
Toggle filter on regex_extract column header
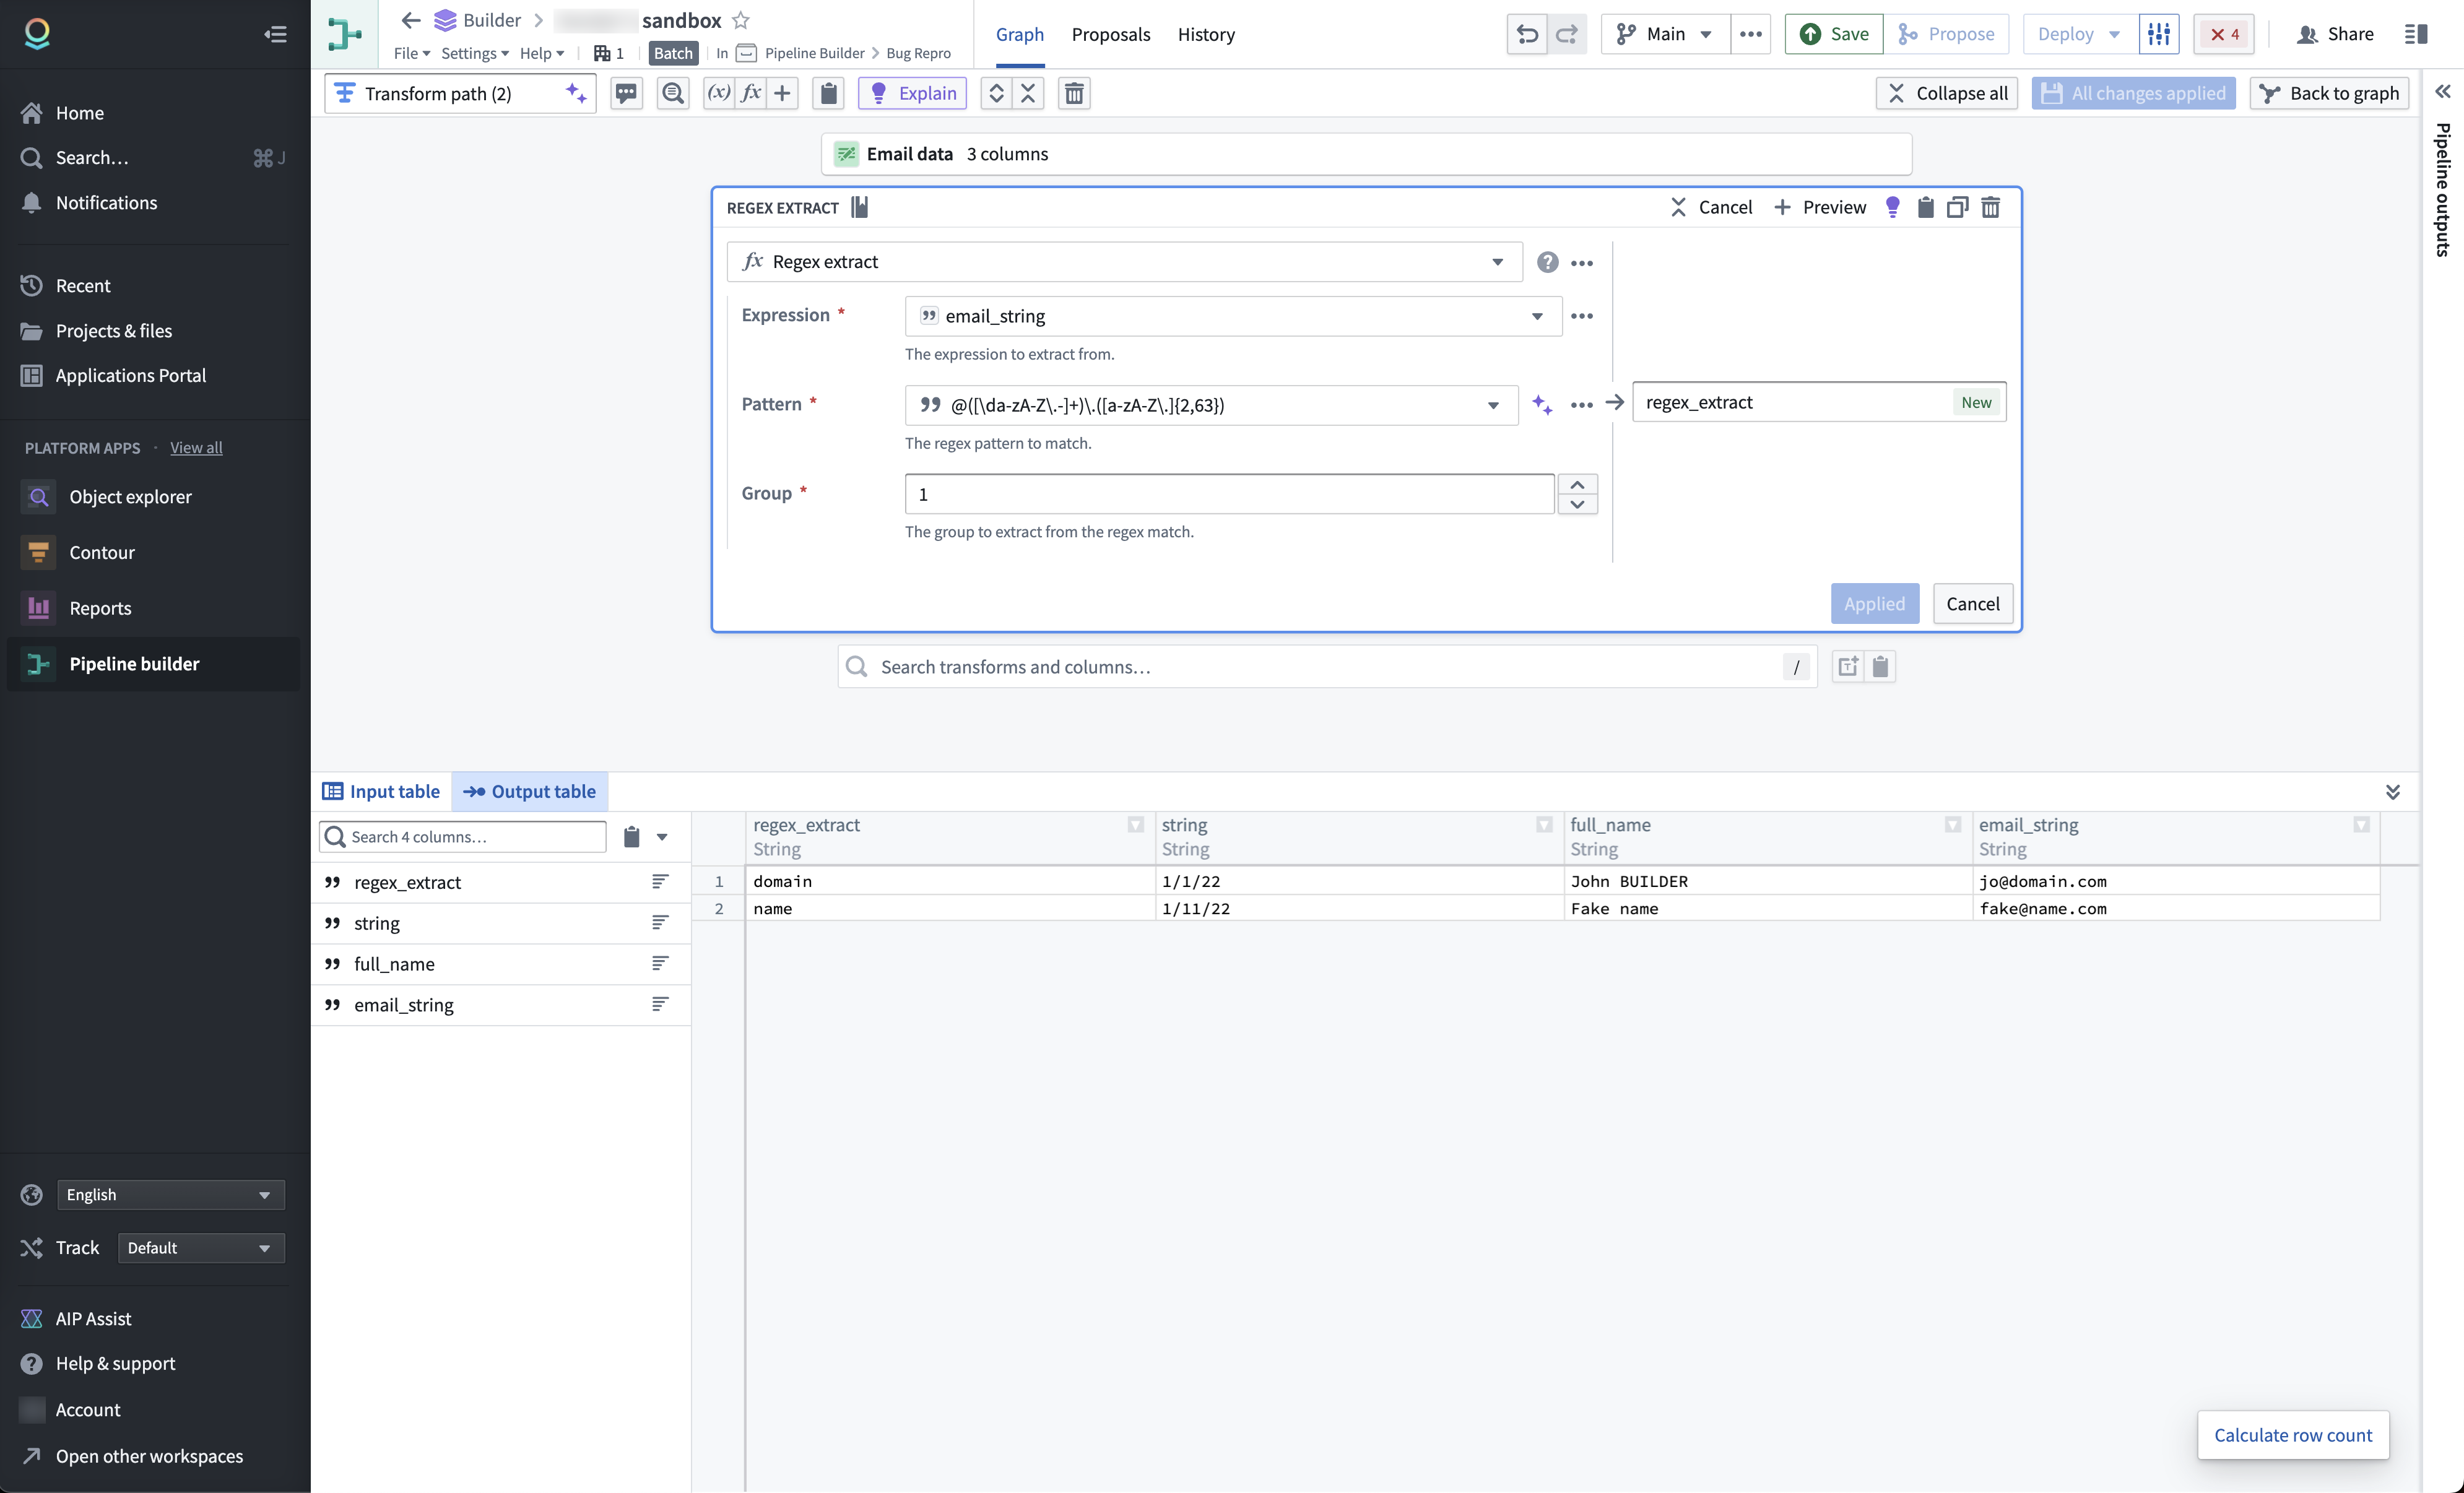pyautogui.click(x=1135, y=825)
